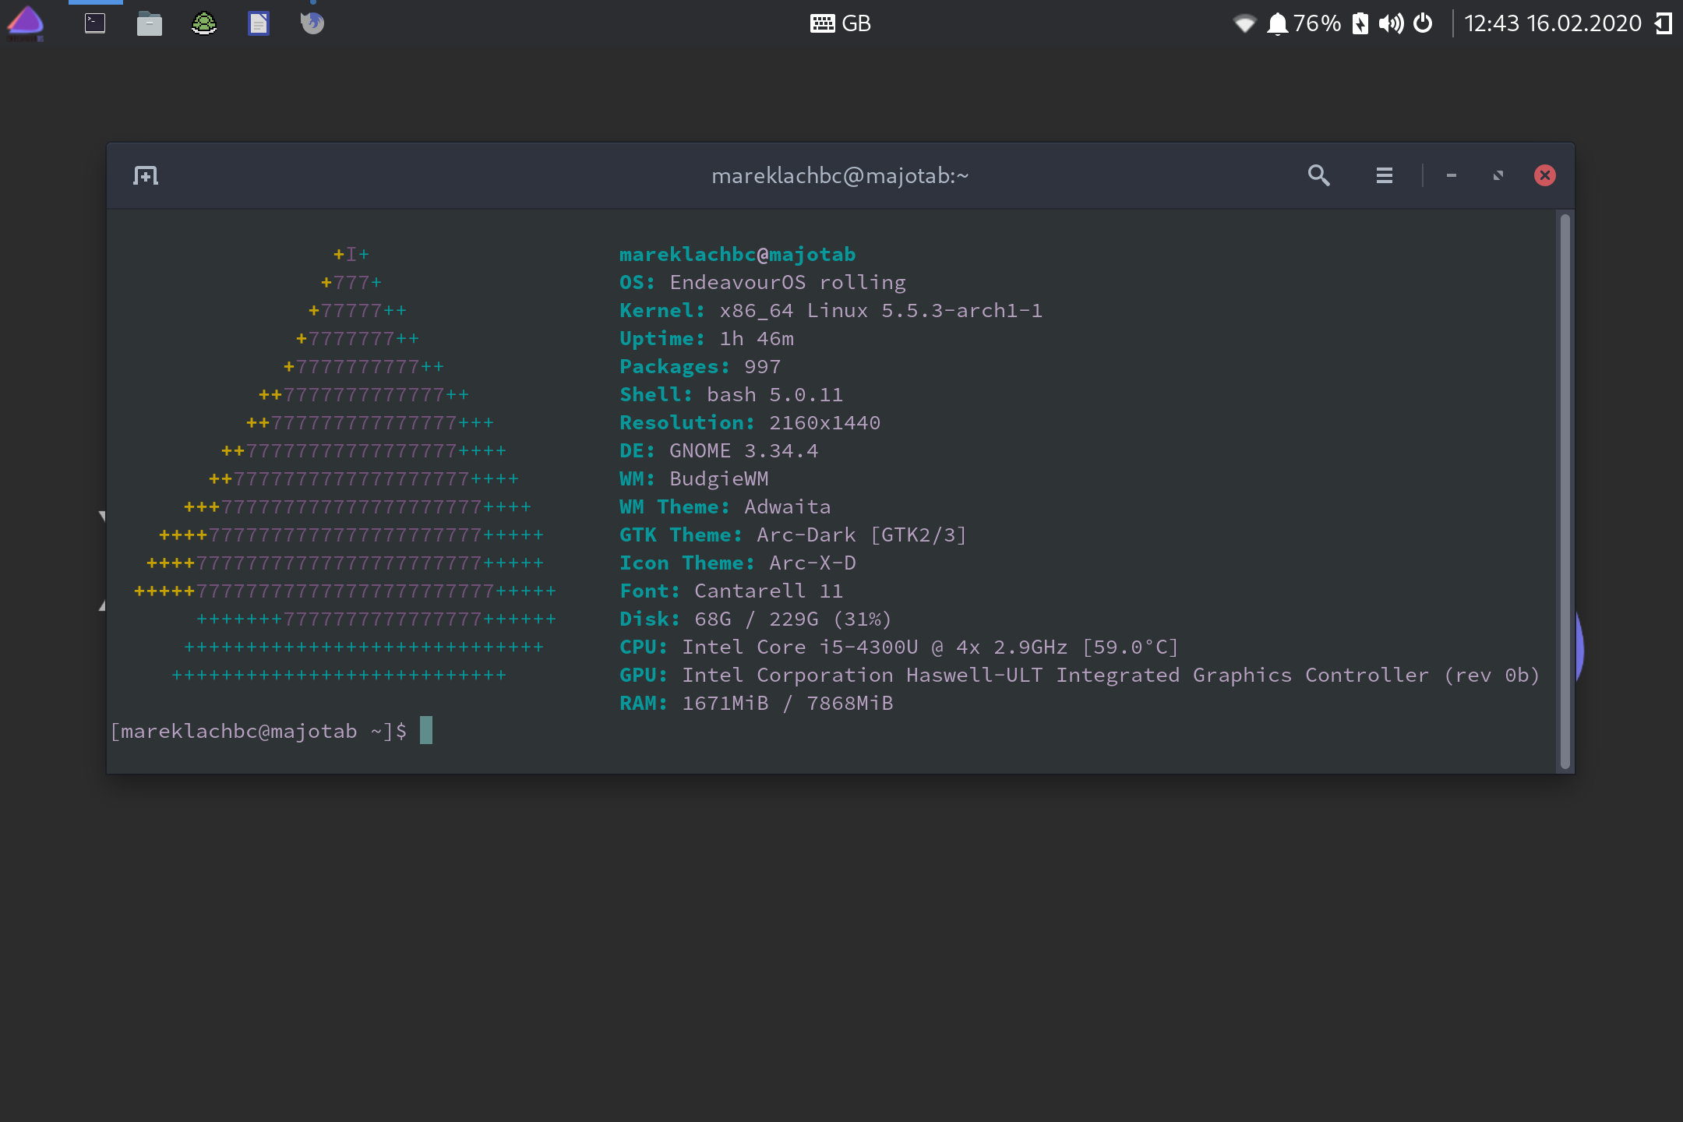Viewport: 1683px width, 1122px height.
Task: Launch terminal from the top panel
Action: (x=95, y=23)
